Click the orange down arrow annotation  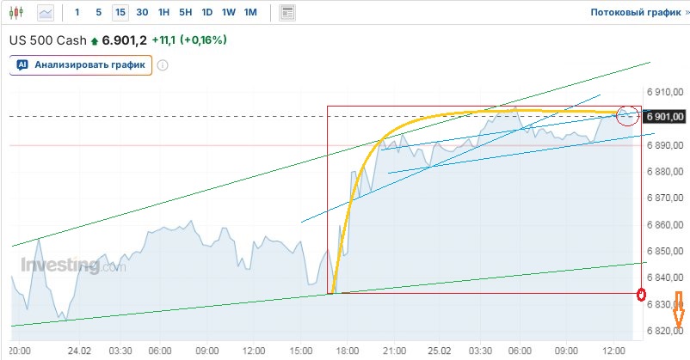[x=678, y=309]
